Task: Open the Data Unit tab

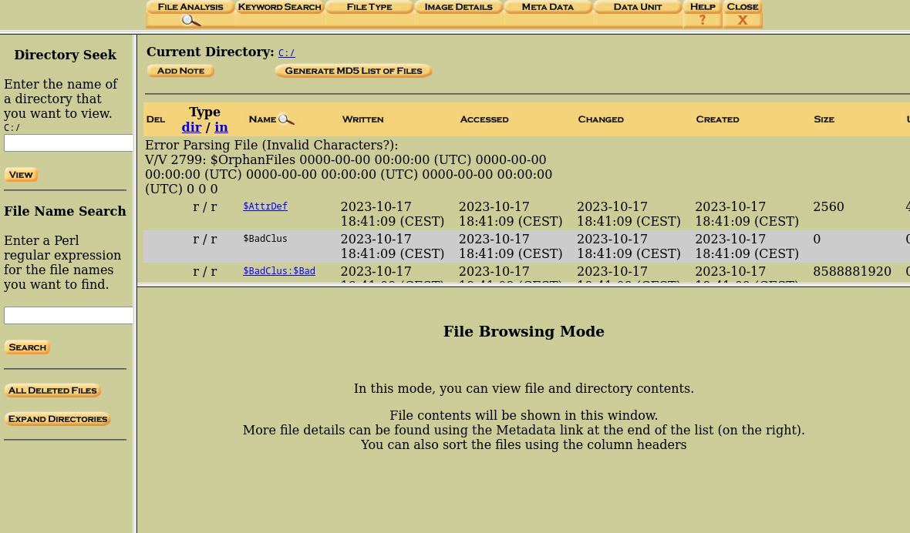Action: [x=637, y=7]
